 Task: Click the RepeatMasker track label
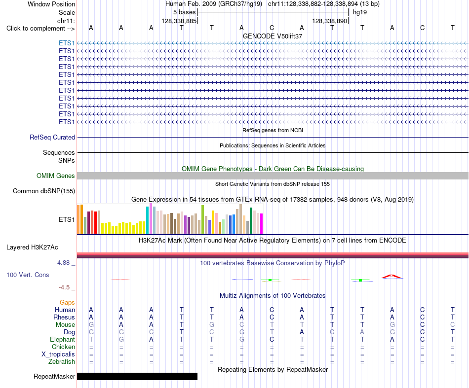pos(54,376)
